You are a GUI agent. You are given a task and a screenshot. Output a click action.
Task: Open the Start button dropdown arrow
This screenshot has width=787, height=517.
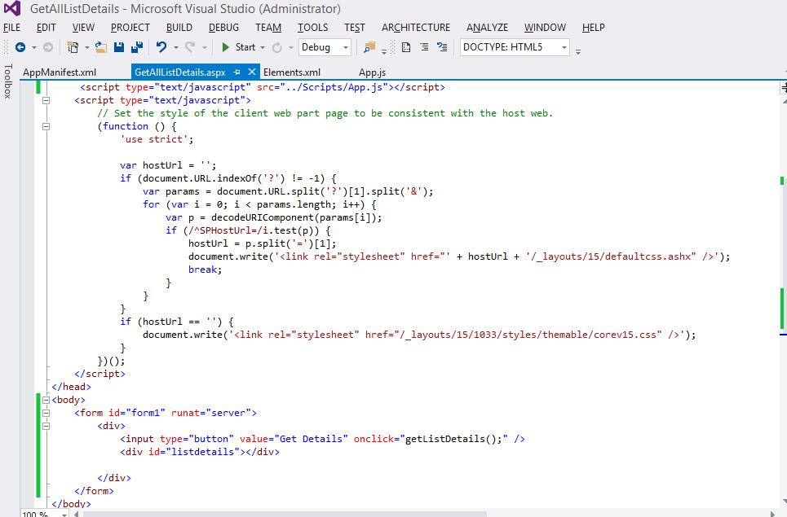(263, 47)
